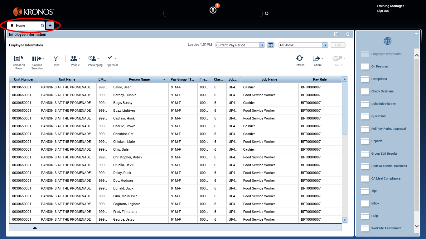Viewport: 426px width, 239px height.
Task: Expand the Approval menu arrow
Action: [x=116, y=58]
